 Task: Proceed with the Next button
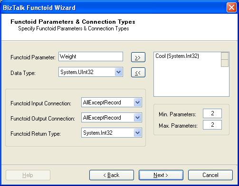pyautogui.click(x=161, y=175)
